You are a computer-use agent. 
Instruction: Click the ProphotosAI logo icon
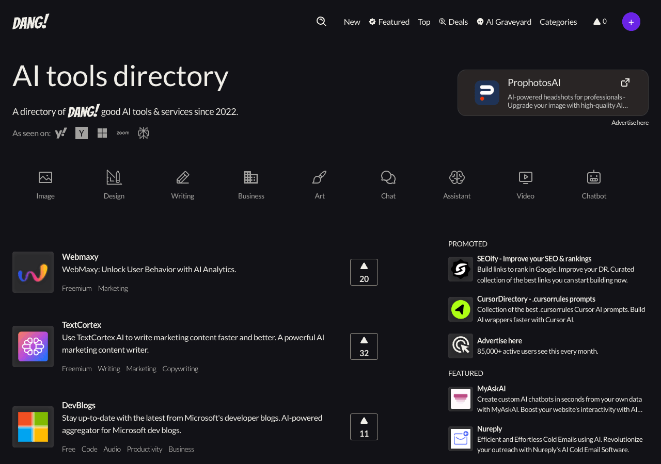(x=487, y=93)
